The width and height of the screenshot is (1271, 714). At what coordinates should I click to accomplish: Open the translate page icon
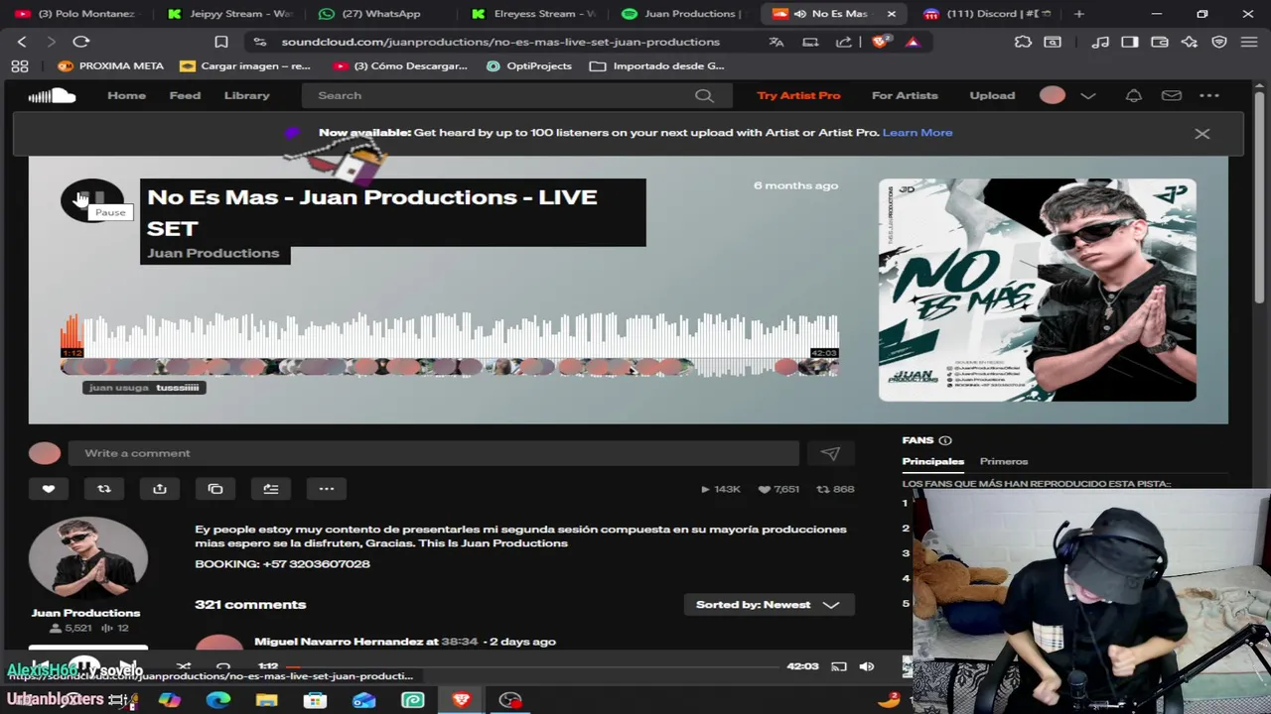(777, 42)
